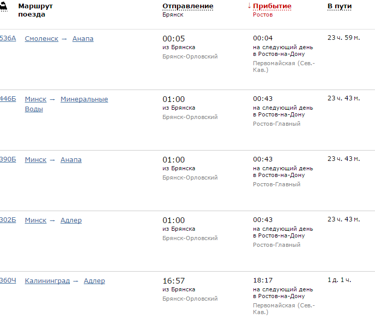
Task: Click Минск link in train 446Б row
Action: [x=36, y=99]
